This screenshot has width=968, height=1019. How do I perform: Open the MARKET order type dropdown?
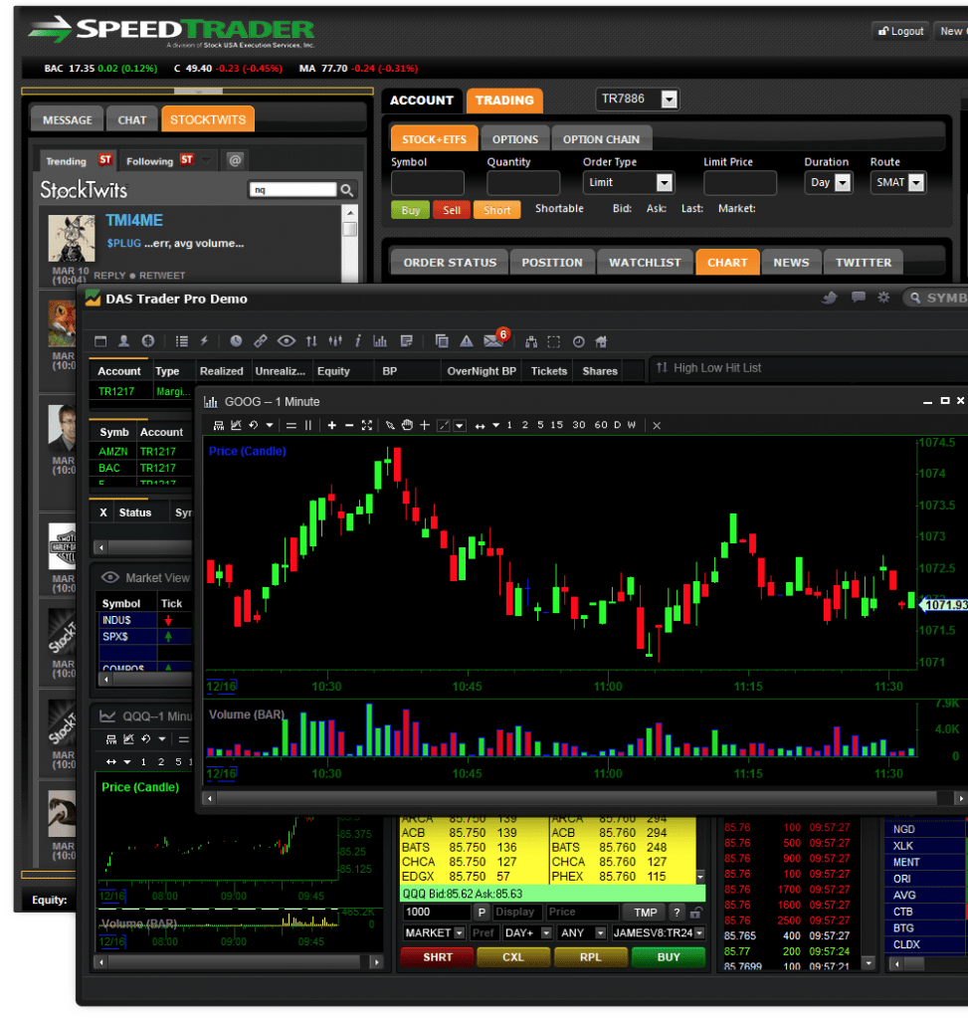click(460, 933)
